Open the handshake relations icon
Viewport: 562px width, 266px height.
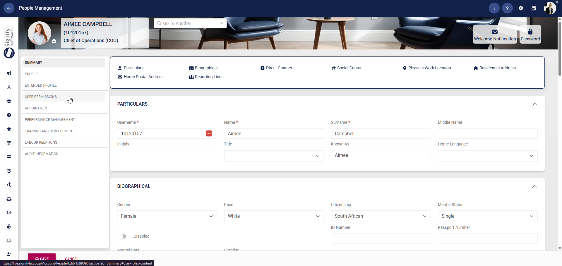(9, 171)
